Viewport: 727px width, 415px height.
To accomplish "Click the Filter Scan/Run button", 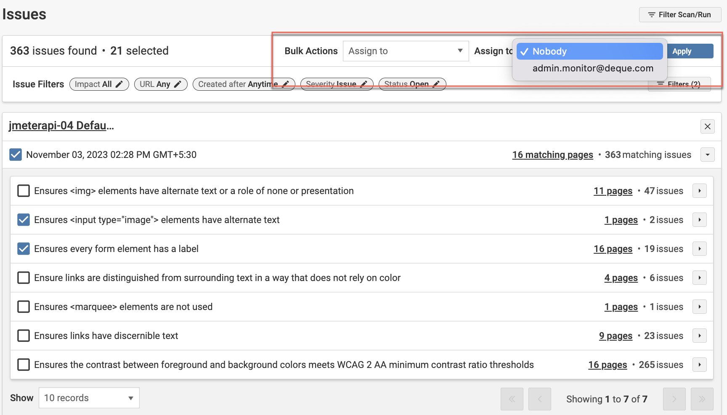I will [680, 15].
